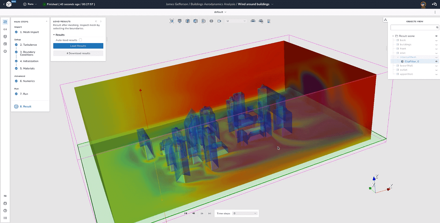Click the bug report icon
Screen dimensions: 440x223
click(x=5, y=203)
